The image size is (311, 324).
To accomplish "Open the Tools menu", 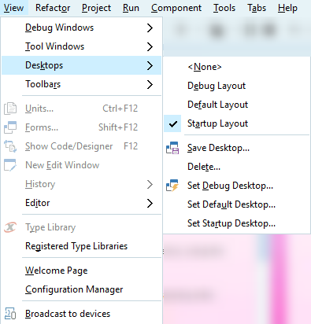I will click(x=224, y=8).
